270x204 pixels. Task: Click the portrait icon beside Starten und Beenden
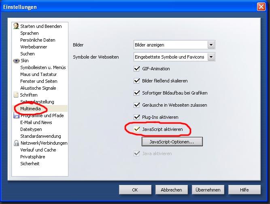pyautogui.click(x=16, y=26)
